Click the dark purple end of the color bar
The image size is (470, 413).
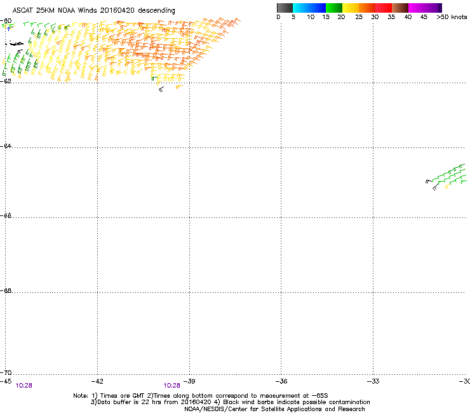coord(440,8)
